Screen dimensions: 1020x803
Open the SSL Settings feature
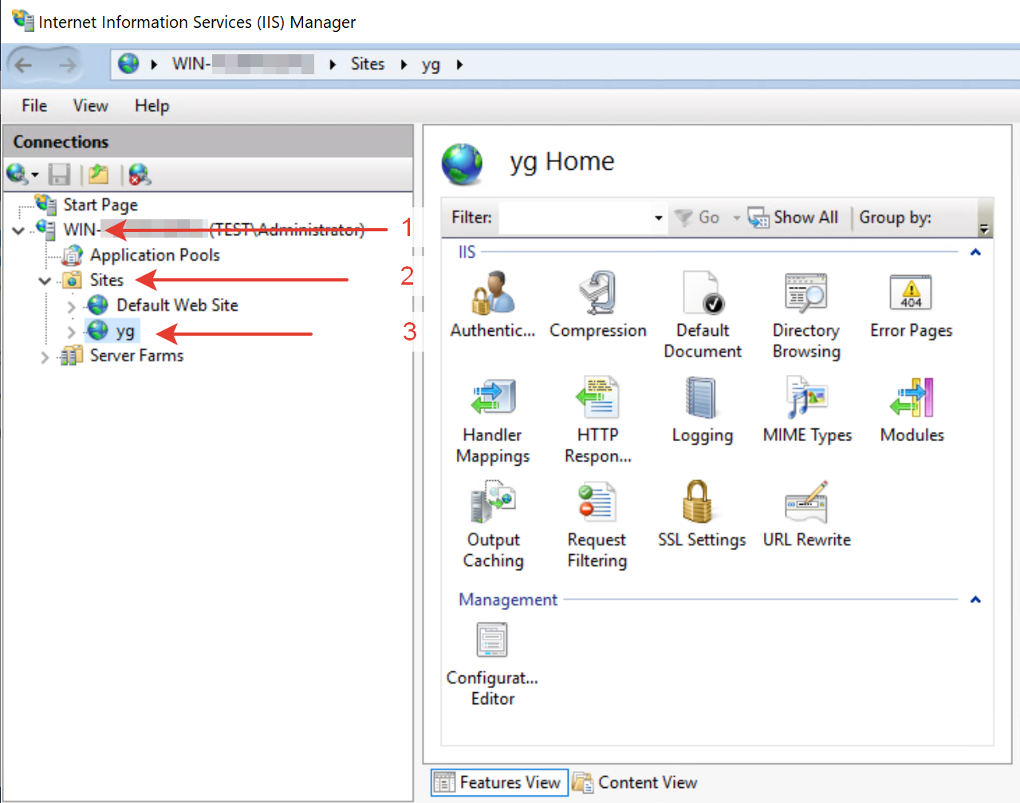[702, 514]
